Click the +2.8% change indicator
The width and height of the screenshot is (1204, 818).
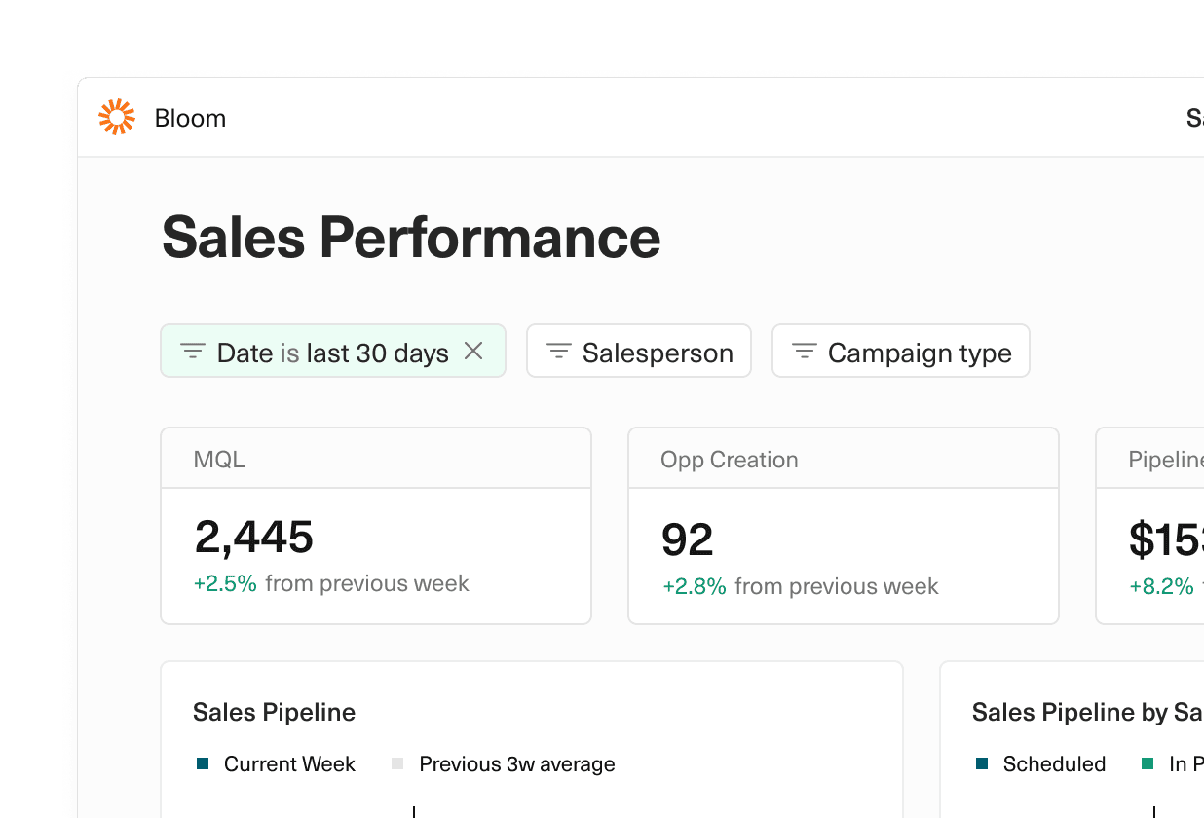(x=694, y=586)
